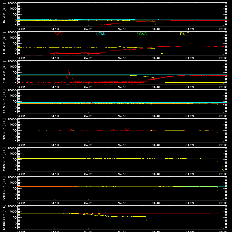
Task: Click the 10 tick label on 1415 MHz axis
Action: coord(15,107)
